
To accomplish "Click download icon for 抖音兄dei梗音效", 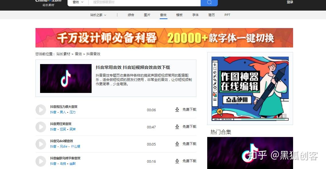I will click(177, 144).
